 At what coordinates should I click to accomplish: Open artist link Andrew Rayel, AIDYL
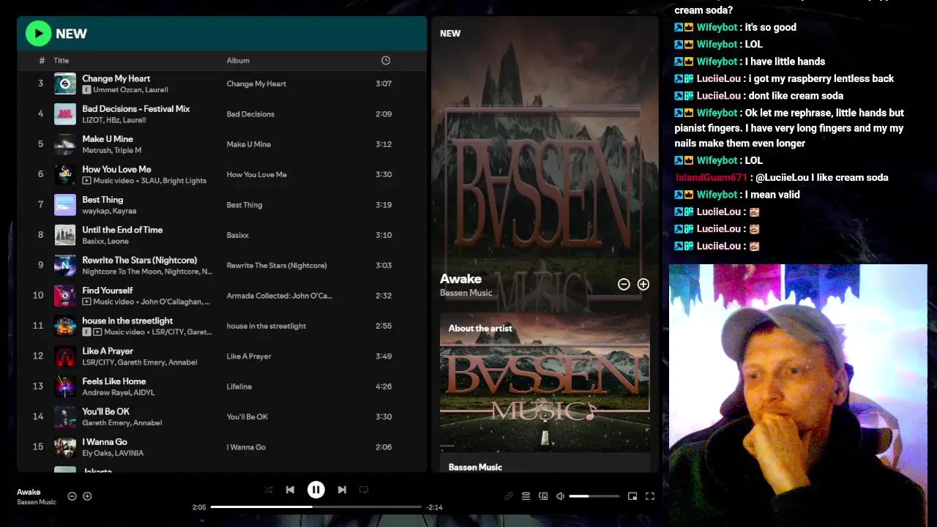tap(119, 392)
